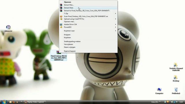Choose Extract Here menu entry
Image resolution: width=185 pixels, height=104 pixels.
88,8
